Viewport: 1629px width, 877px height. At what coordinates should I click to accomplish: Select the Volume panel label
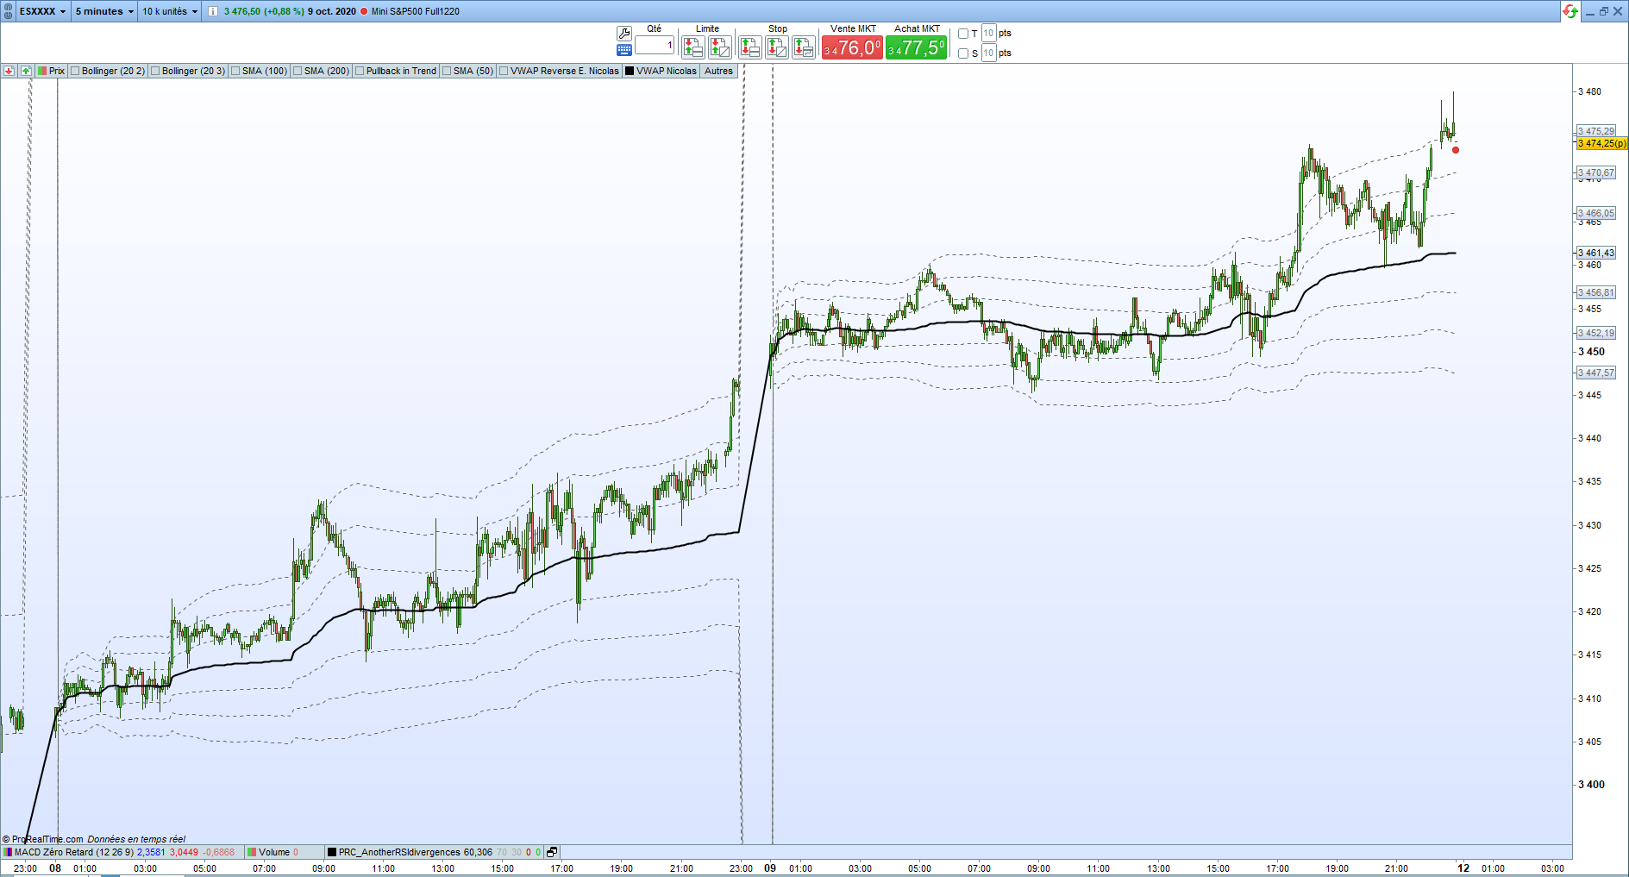tap(274, 852)
